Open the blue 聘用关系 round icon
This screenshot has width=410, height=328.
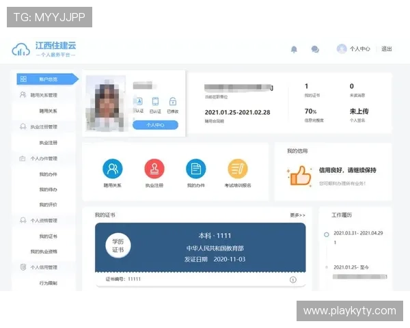[113, 169]
